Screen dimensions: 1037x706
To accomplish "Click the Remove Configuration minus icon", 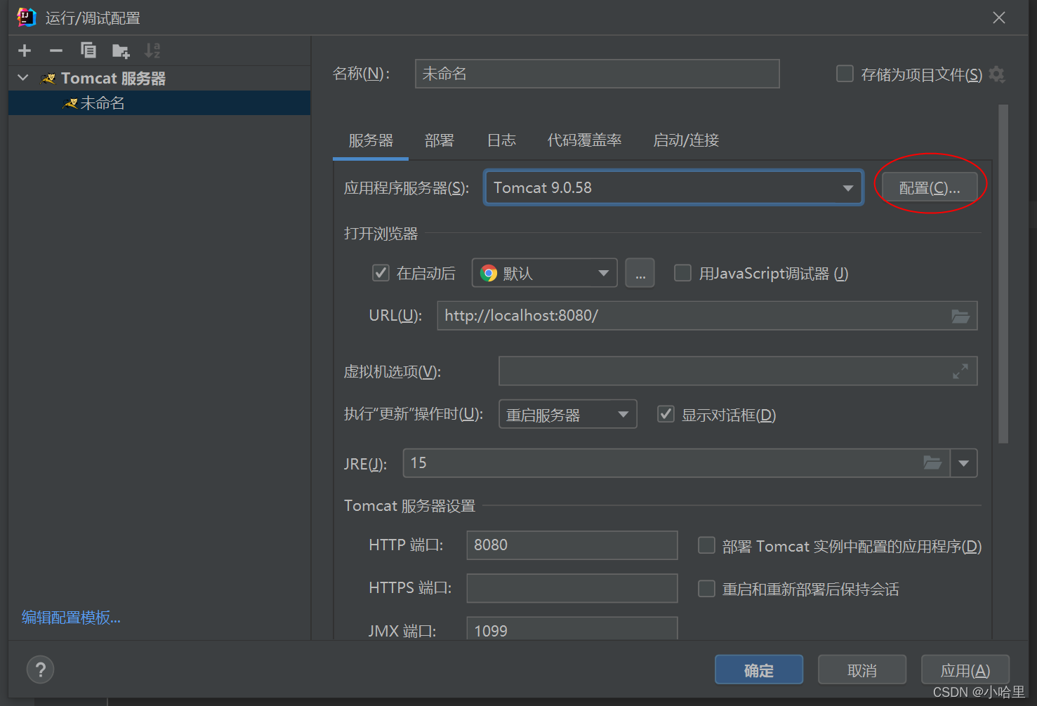I will [x=56, y=51].
